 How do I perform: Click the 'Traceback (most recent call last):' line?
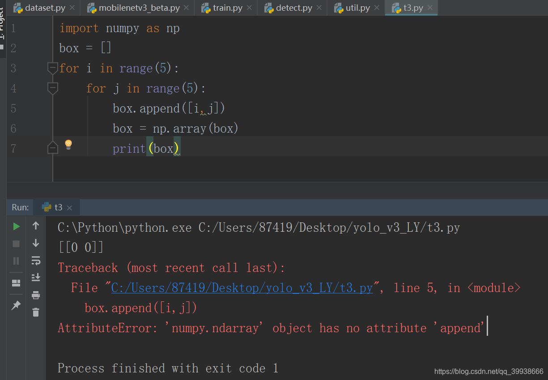[x=172, y=267]
